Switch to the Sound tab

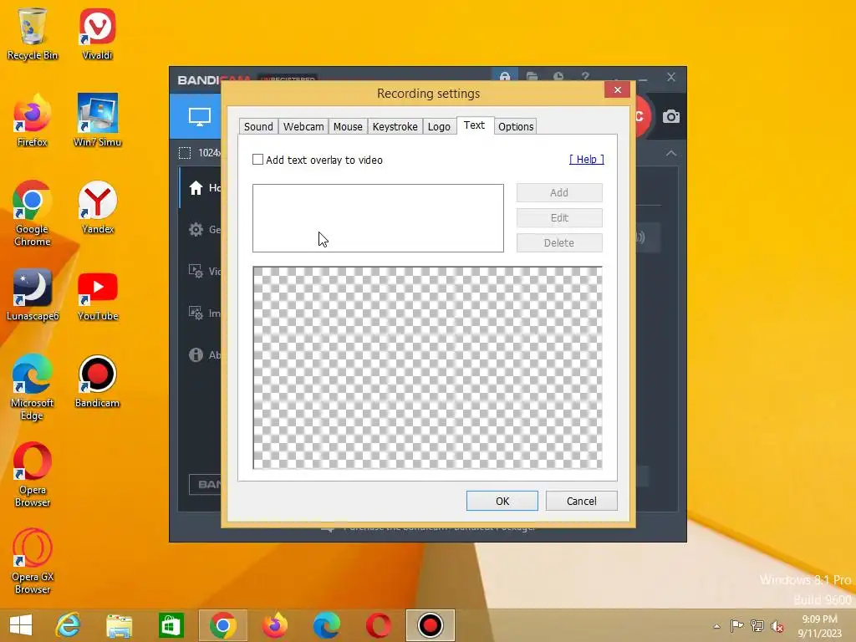point(258,127)
